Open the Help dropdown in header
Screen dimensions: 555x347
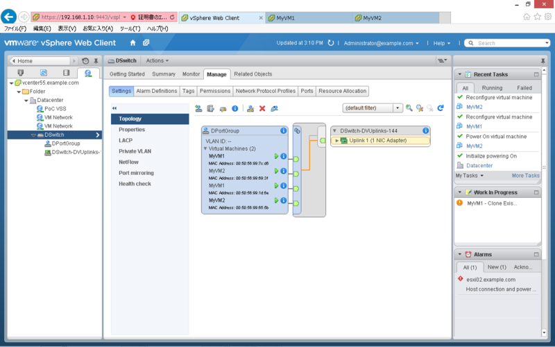441,43
